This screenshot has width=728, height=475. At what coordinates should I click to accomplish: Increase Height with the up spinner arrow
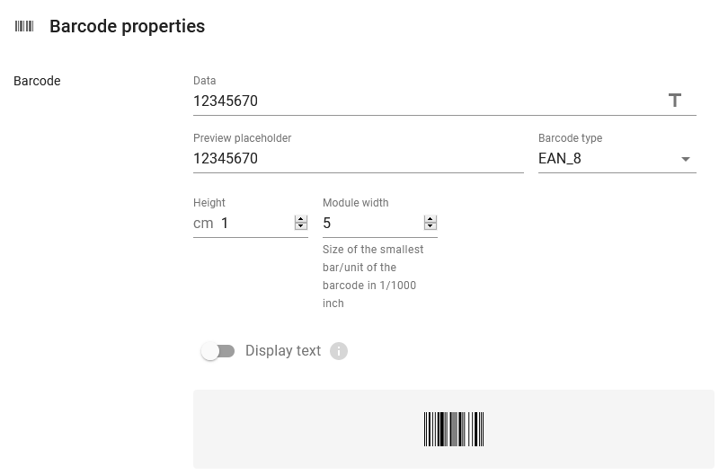click(301, 219)
